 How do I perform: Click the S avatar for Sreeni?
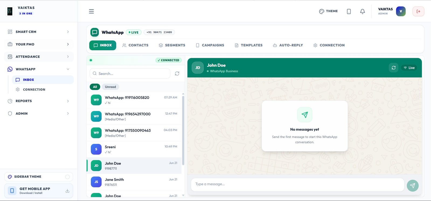pos(96,149)
